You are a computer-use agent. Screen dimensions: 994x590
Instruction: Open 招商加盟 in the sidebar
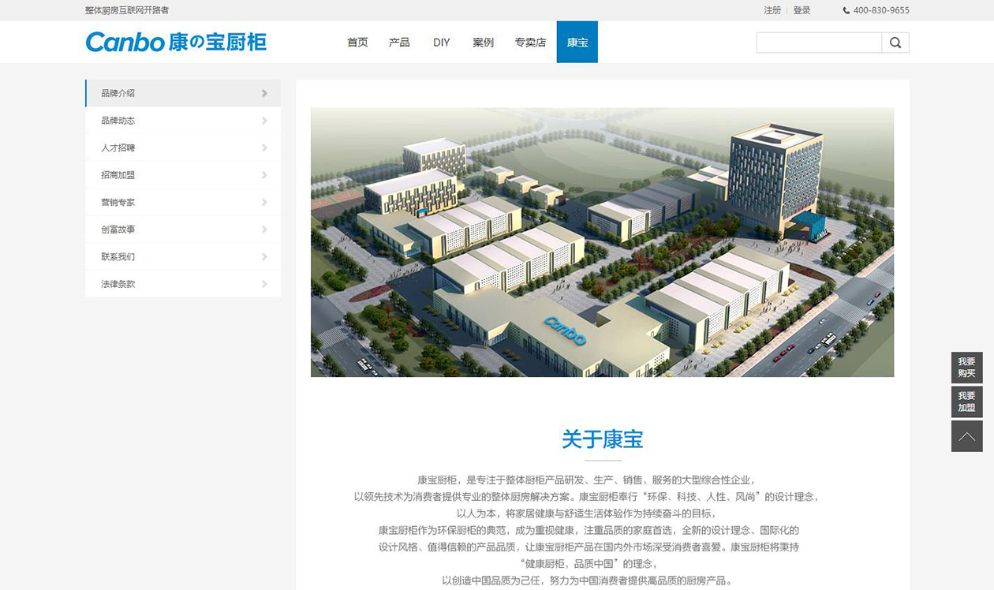tap(183, 175)
